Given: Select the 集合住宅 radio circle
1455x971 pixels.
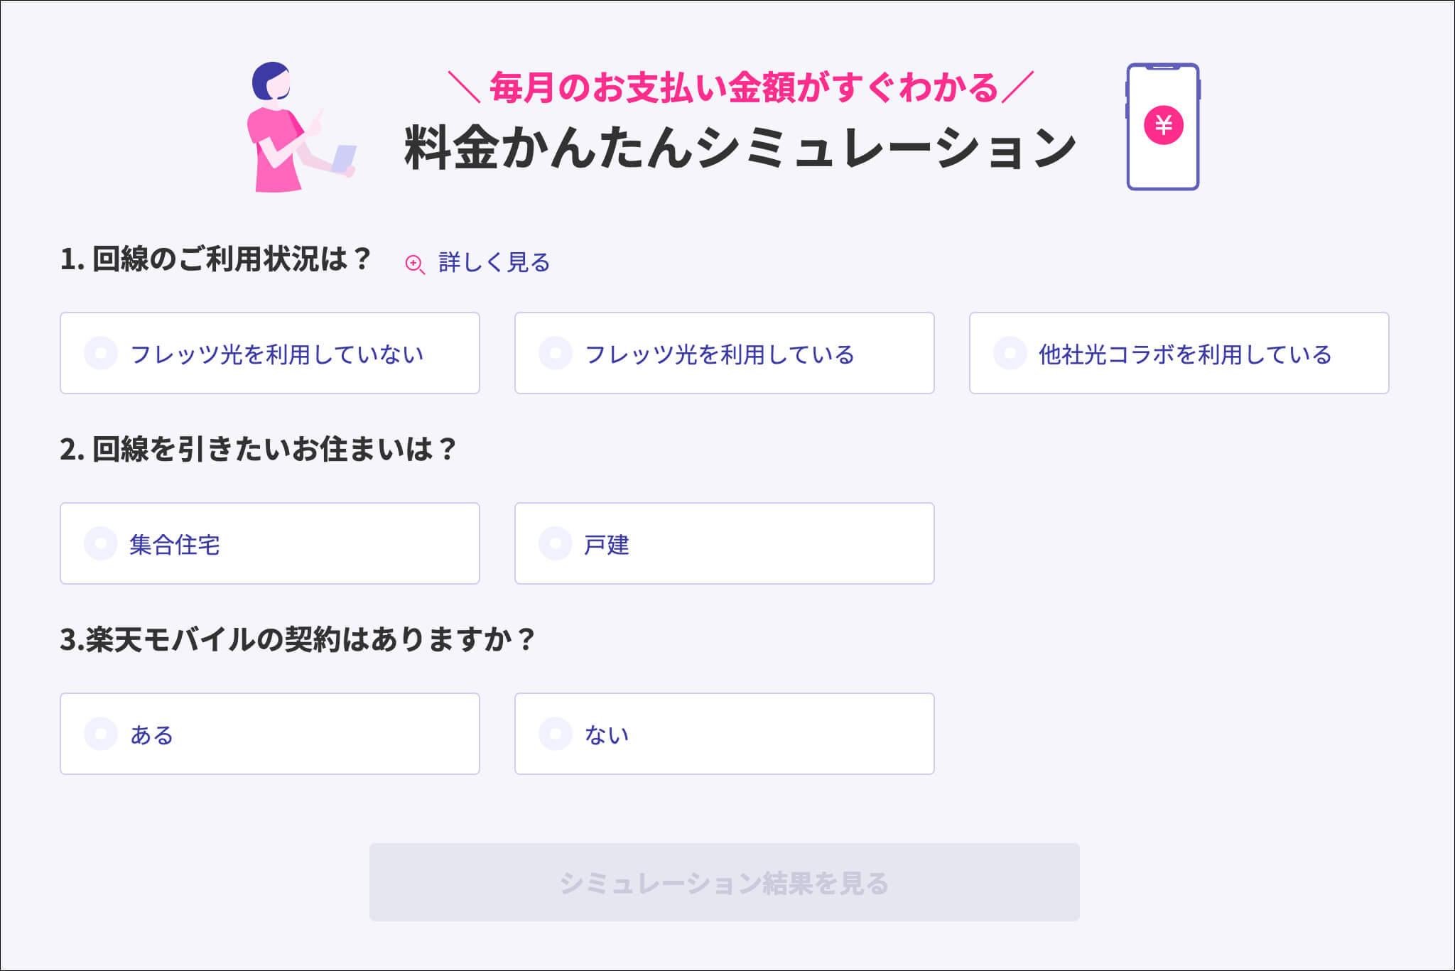Looking at the screenshot, I should tap(101, 543).
